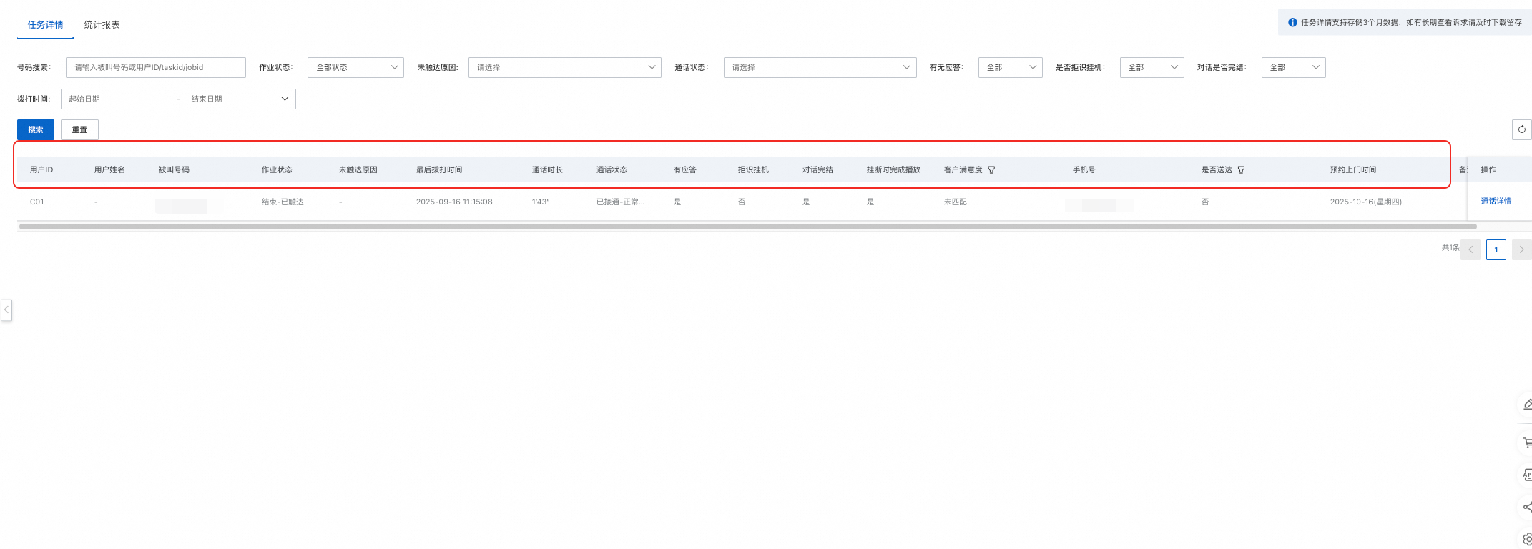
Task: Click the 操作 column header
Action: click(x=1488, y=170)
